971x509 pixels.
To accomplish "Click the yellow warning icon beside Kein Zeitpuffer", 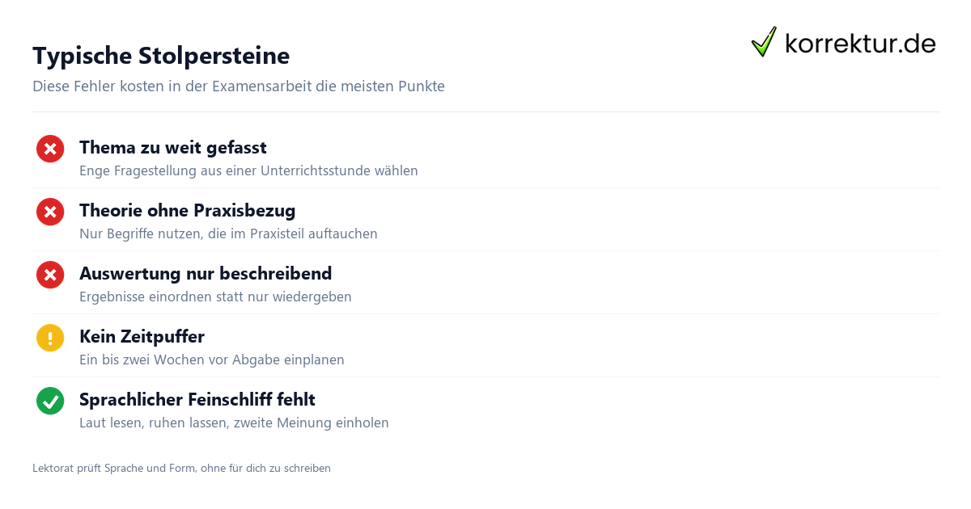I will pos(50,338).
